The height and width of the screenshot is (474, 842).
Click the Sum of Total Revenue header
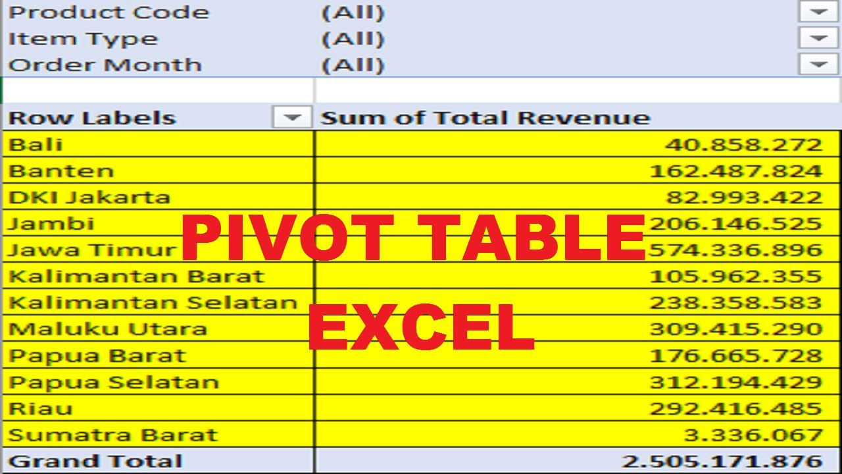(x=485, y=118)
